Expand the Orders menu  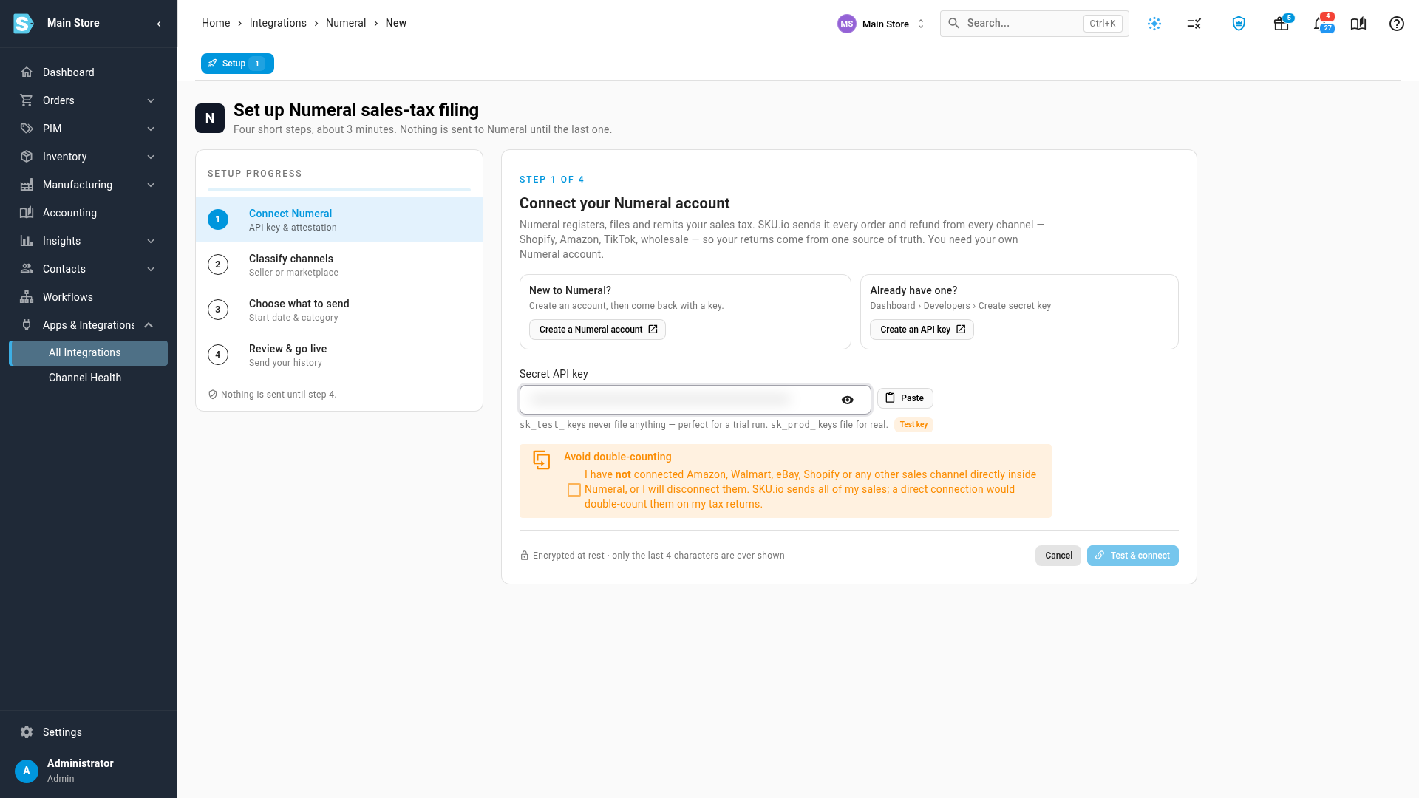[x=88, y=100]
